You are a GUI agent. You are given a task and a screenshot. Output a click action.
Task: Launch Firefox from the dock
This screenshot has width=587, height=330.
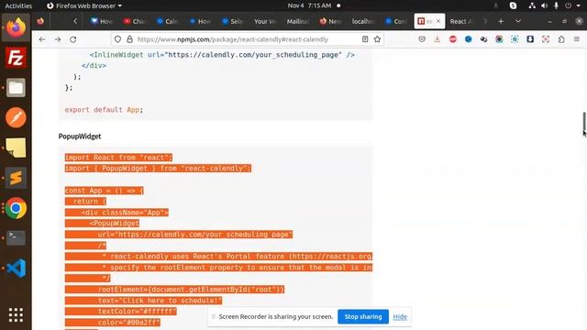click(16, 27)
